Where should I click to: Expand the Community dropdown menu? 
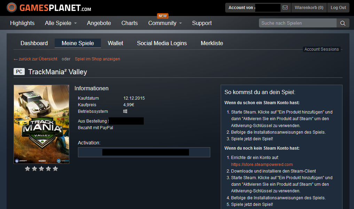click(x=165, y=23)
